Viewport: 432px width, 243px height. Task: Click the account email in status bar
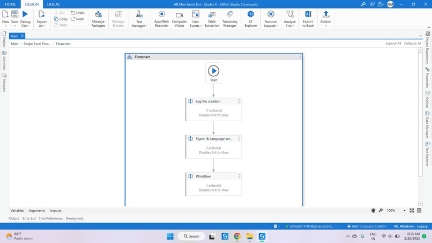point(311,226)
